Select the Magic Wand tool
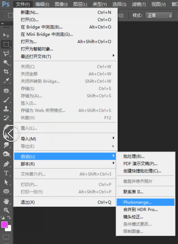Screen dimensions: 178x244 pyautogui.click(x=6, y=62)
